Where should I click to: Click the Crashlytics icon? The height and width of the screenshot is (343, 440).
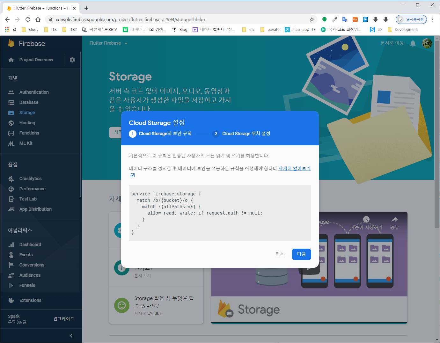point(11,179)
